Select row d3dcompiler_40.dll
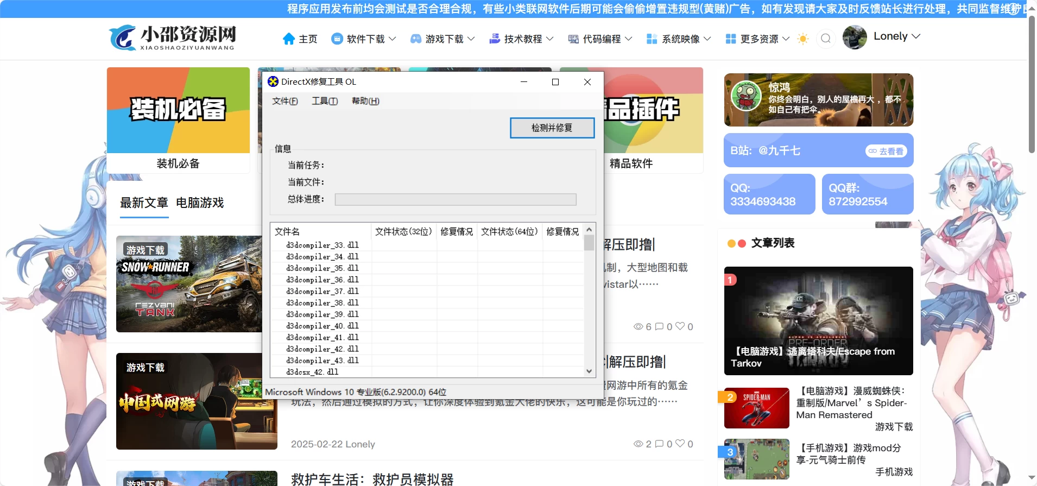Screen dimensions: 1037x486 click(323, 326)
